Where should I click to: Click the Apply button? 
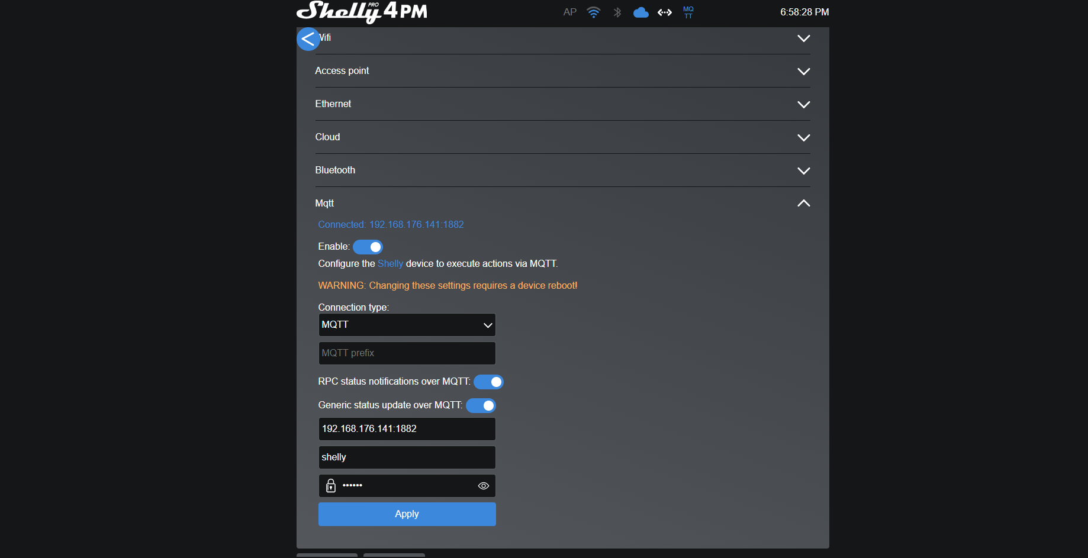click(407, 514)
